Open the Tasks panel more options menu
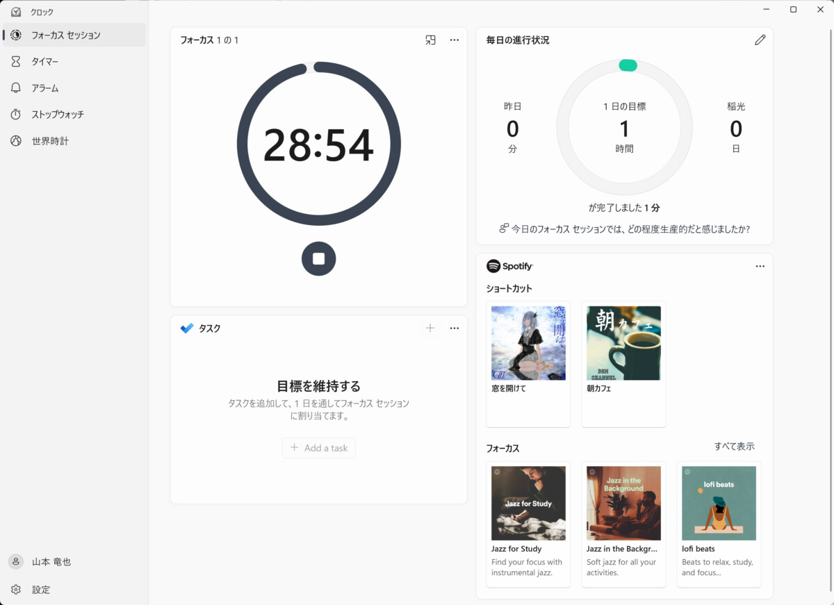 (x=455, y=329)
